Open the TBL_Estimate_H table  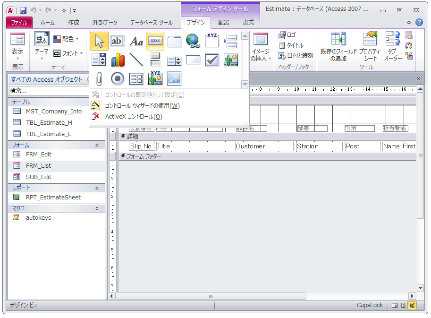[49, 123]
